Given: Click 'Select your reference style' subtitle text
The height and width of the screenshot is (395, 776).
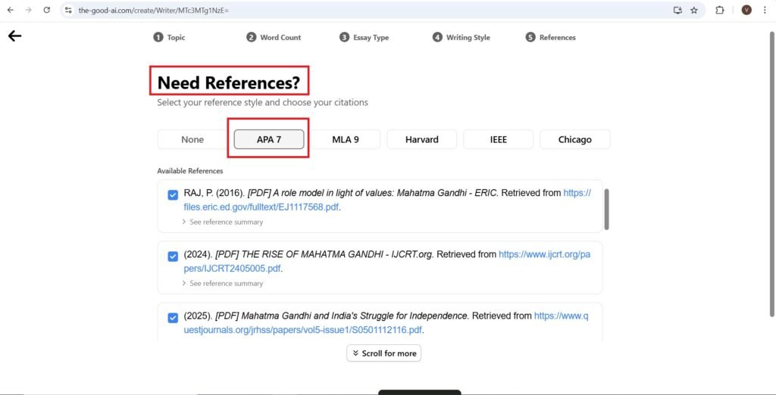Looking at the screenshot, I should point(262,103).
